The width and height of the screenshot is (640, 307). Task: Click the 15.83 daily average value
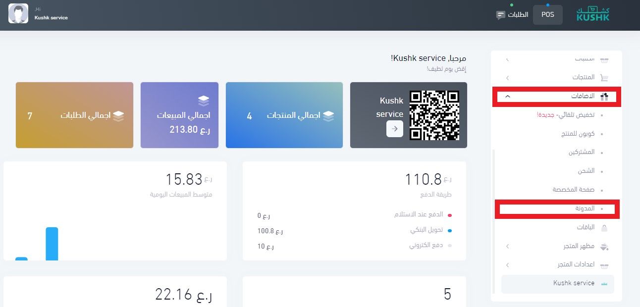pos(184,180)
